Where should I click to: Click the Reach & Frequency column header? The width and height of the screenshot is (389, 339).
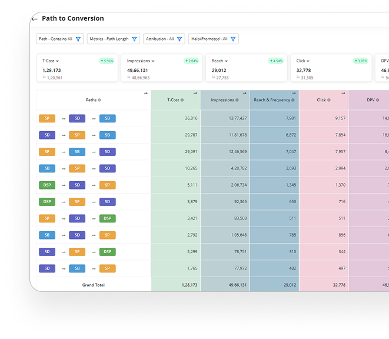click(x=272, y=100)
